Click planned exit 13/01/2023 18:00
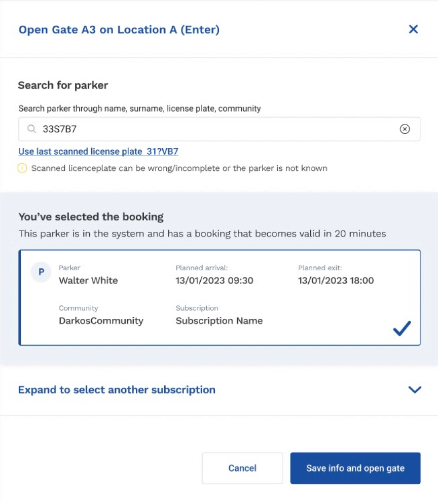 pos(336,280)
